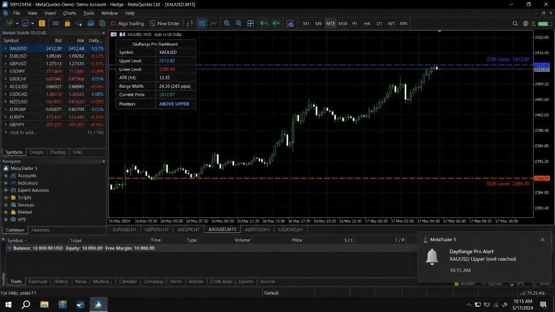Screen dimensions: 555x312
Task: Expand the XAUUSD row chevron in Market Watch
Action: click(x=5, y=49)
